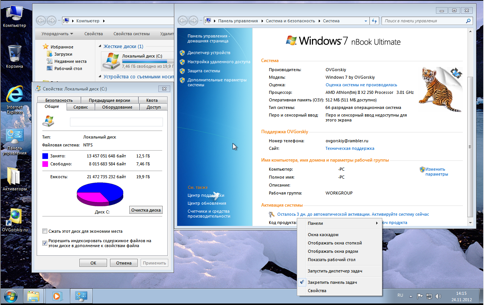Open the Активаторы folder icon
Viewport: 484px width, 305px height.
[x=14, y=179]
